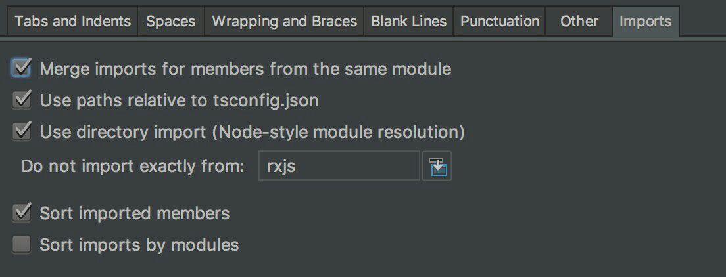The height and width of the screenshot is (277, 726).
Task: Toggle the Use paths relative to tsconfig.json checkbox
Action: 22,100
